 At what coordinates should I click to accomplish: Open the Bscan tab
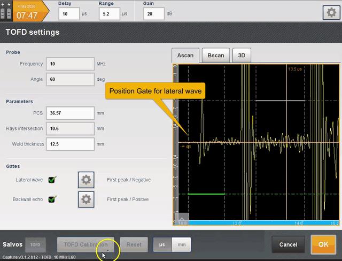pyautogui.click(x=216, y=56)
